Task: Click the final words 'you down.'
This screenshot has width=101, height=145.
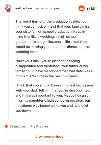Action: (23, 111)
